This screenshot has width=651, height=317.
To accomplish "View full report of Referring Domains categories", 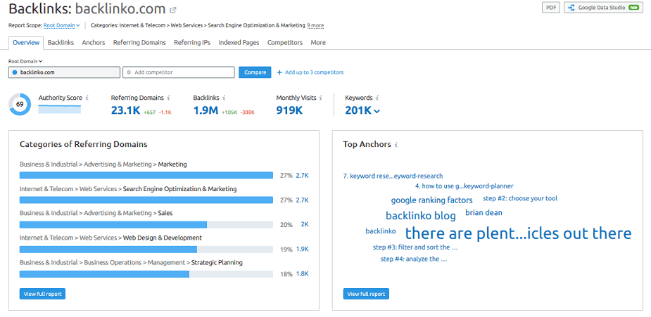I will click(42, 294).
